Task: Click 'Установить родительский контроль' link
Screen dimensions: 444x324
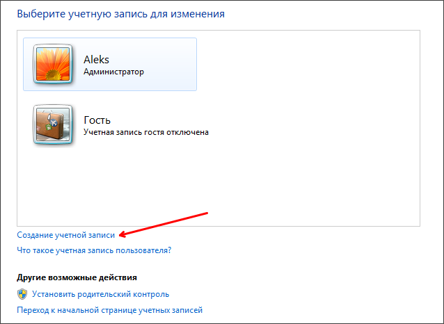Action: (x=100, y=294)
